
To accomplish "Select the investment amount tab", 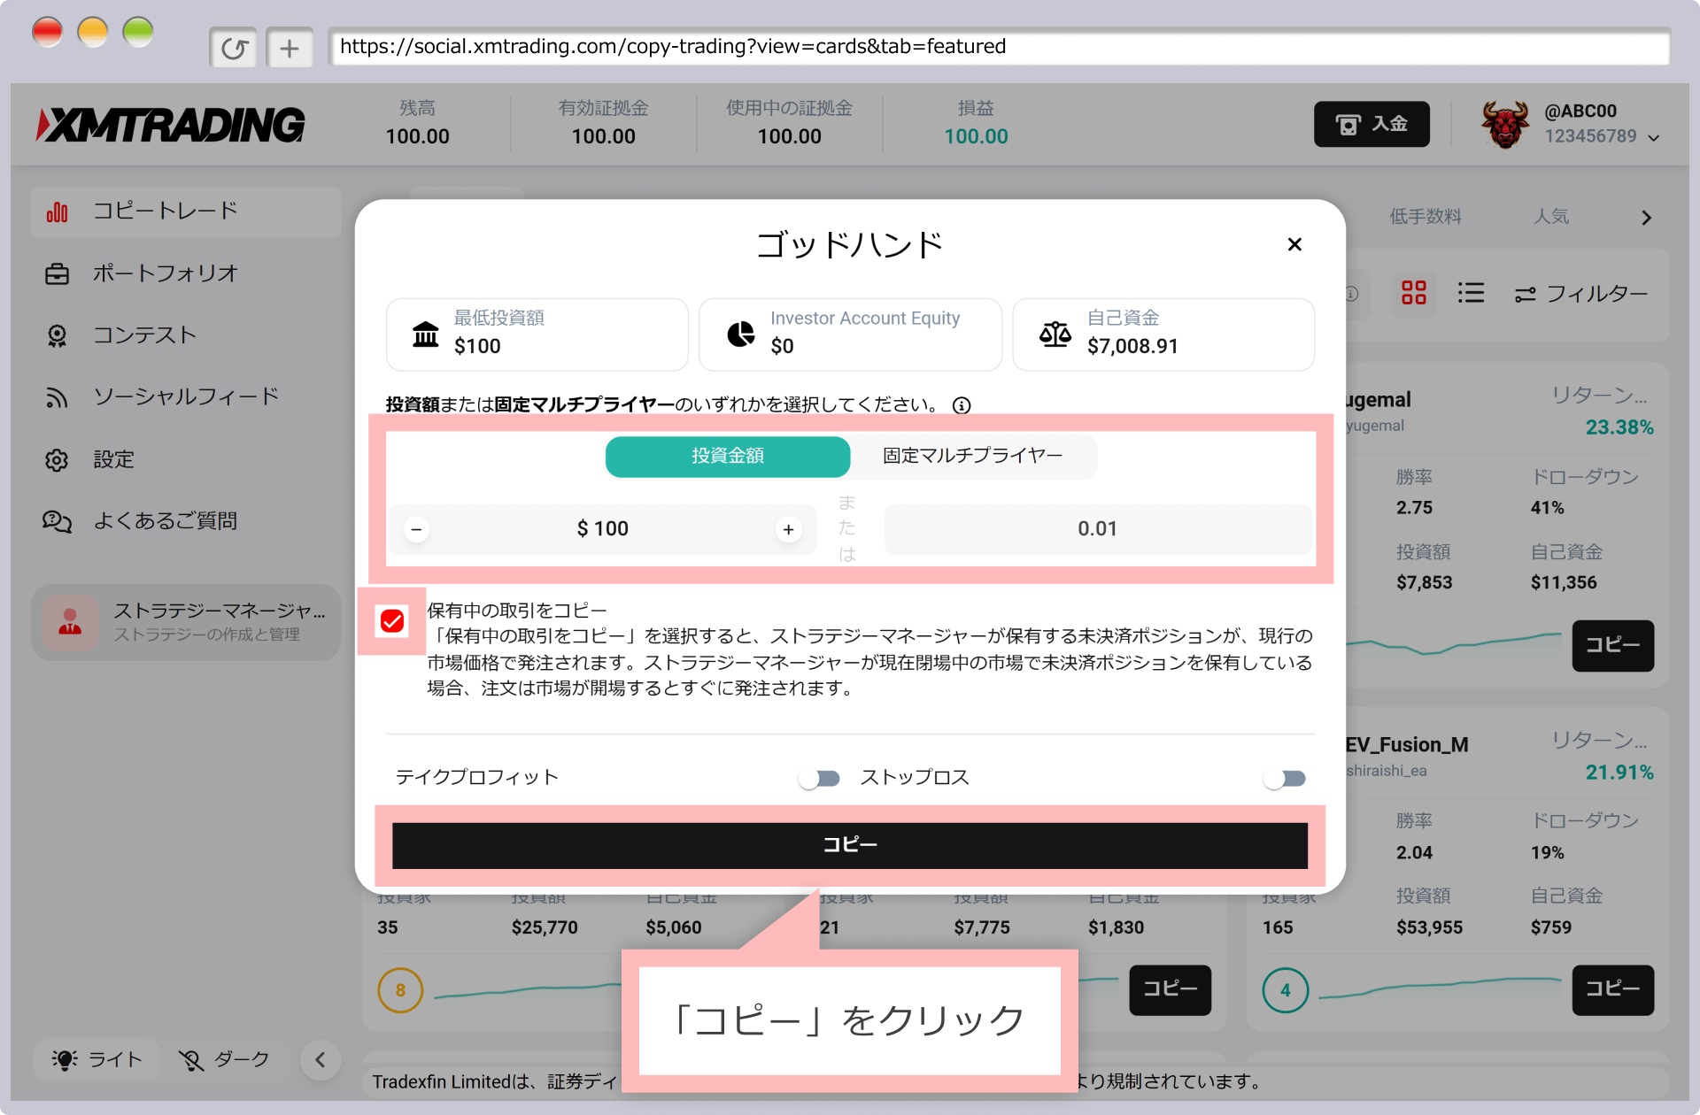I will (x=727, y=456).
